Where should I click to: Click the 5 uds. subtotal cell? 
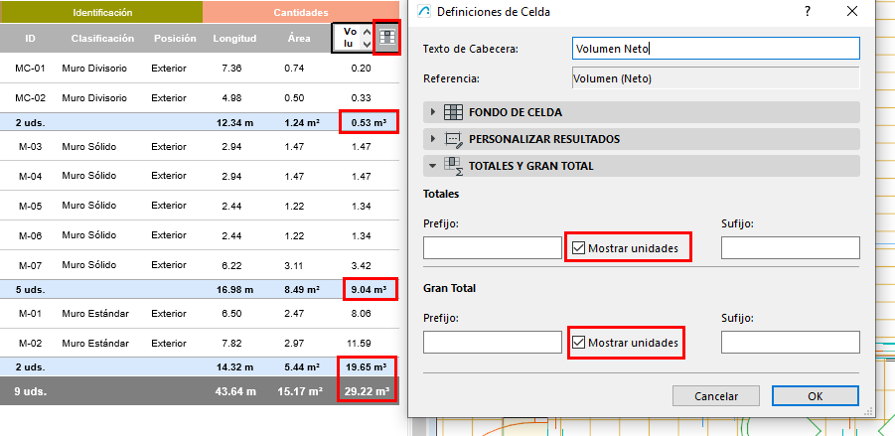pos(30,289)
